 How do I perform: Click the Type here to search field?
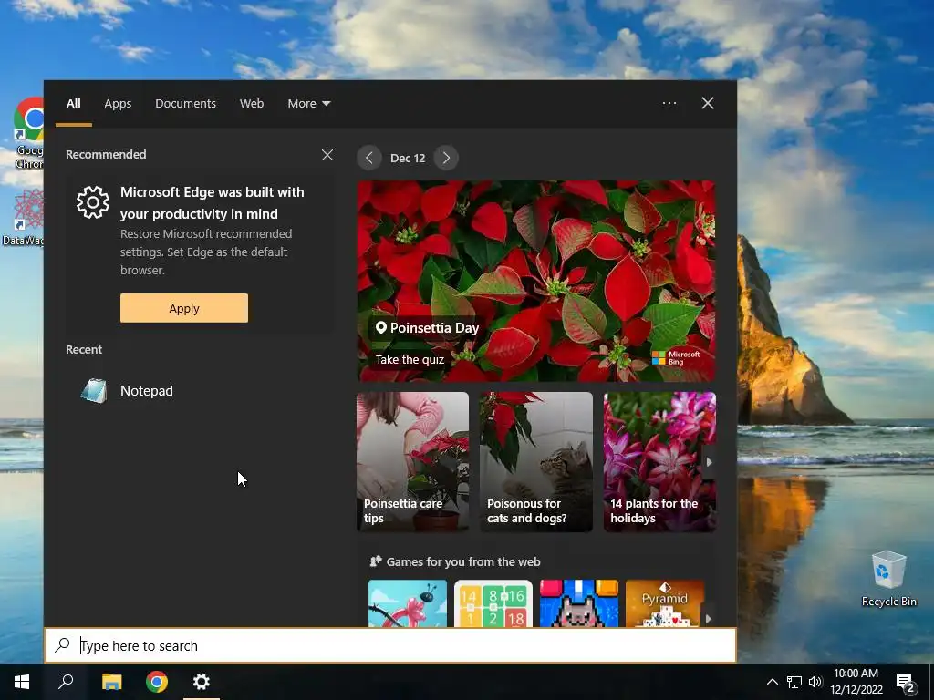click(x=390, y=645)
